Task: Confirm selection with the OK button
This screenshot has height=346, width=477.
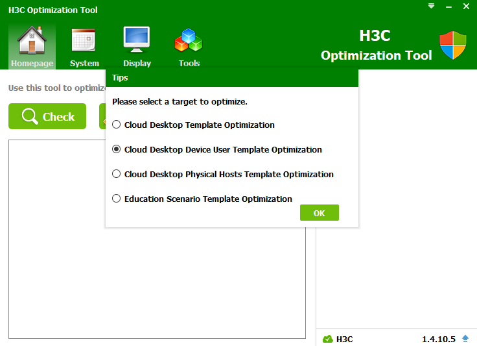Action: pos(319,212)
